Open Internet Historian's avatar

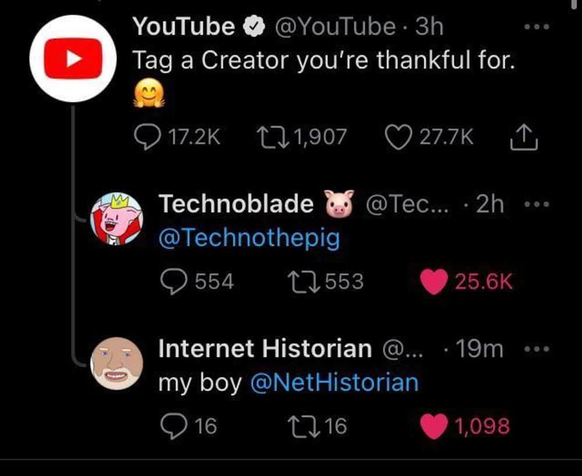click(116, 363)
